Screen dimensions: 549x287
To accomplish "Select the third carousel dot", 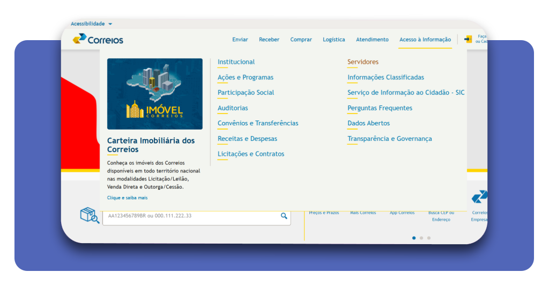I will 429,238.
